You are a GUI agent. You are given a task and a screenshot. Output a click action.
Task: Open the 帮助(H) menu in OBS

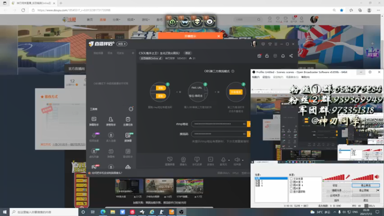coord(305,77)
